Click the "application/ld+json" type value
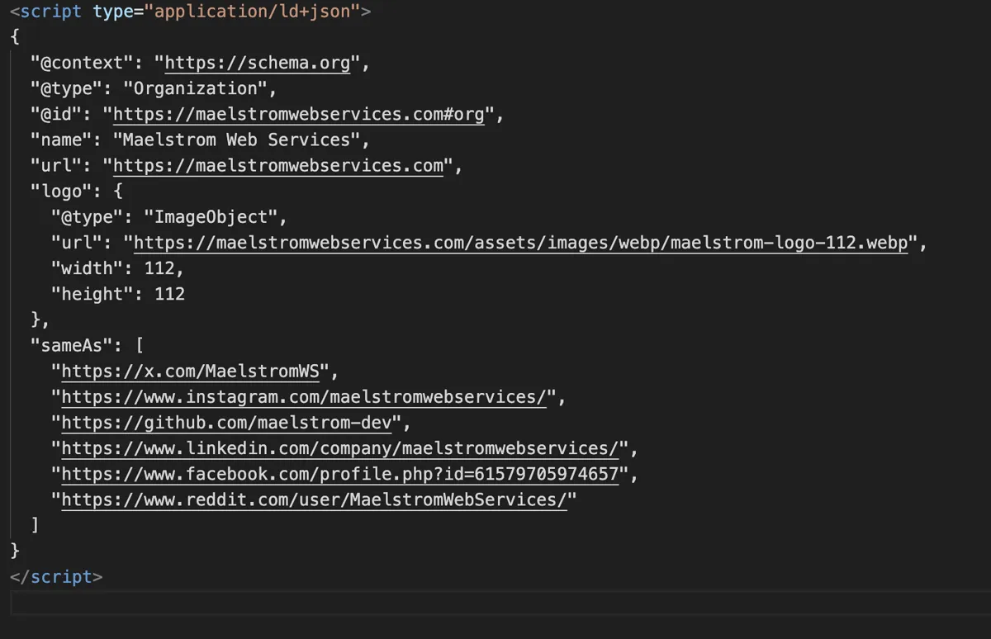This screenshot has height=639, width=991. (x=252, y=12)
